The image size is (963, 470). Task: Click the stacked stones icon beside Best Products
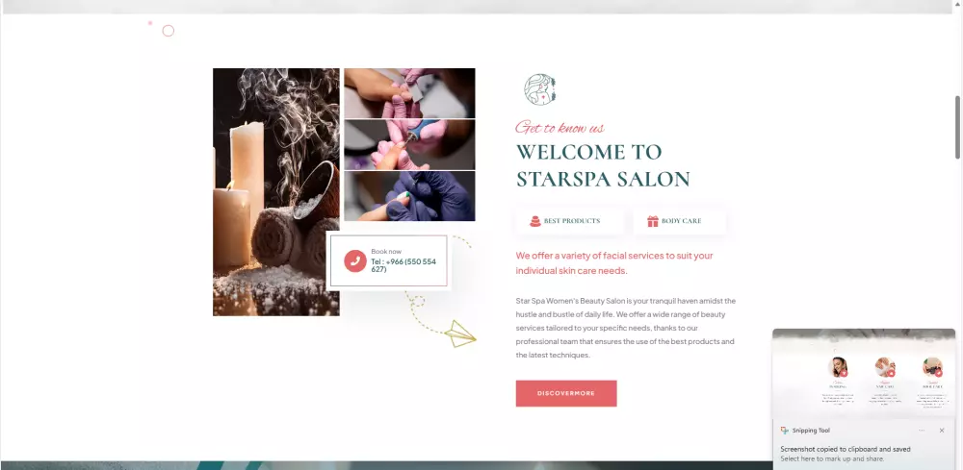(x=534, y=221)
